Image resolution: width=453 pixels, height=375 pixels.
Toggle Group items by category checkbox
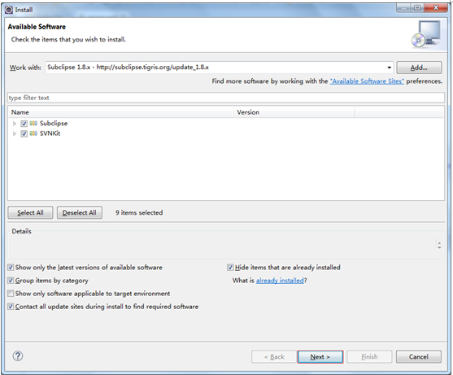pyautogui.click(x=11, y=281)
